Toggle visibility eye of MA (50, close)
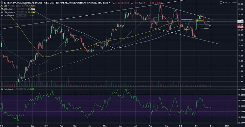 pyautogui.click(x=17, y=15)
